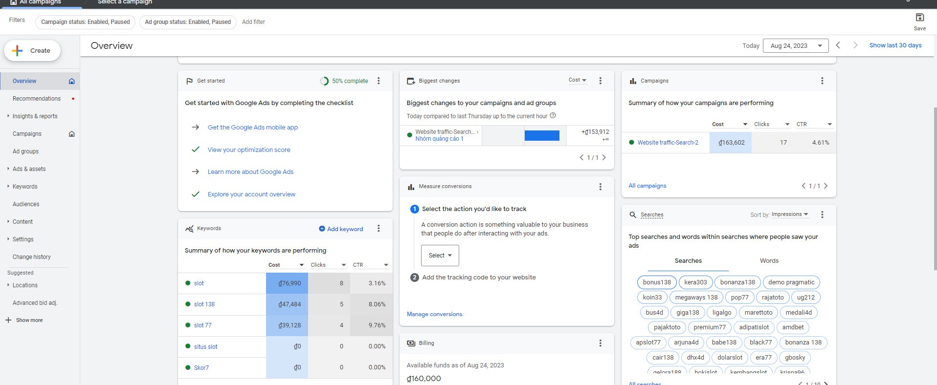Click the home icon beside Overview
This screenshot has height=385, width=937.
point(72,81)
